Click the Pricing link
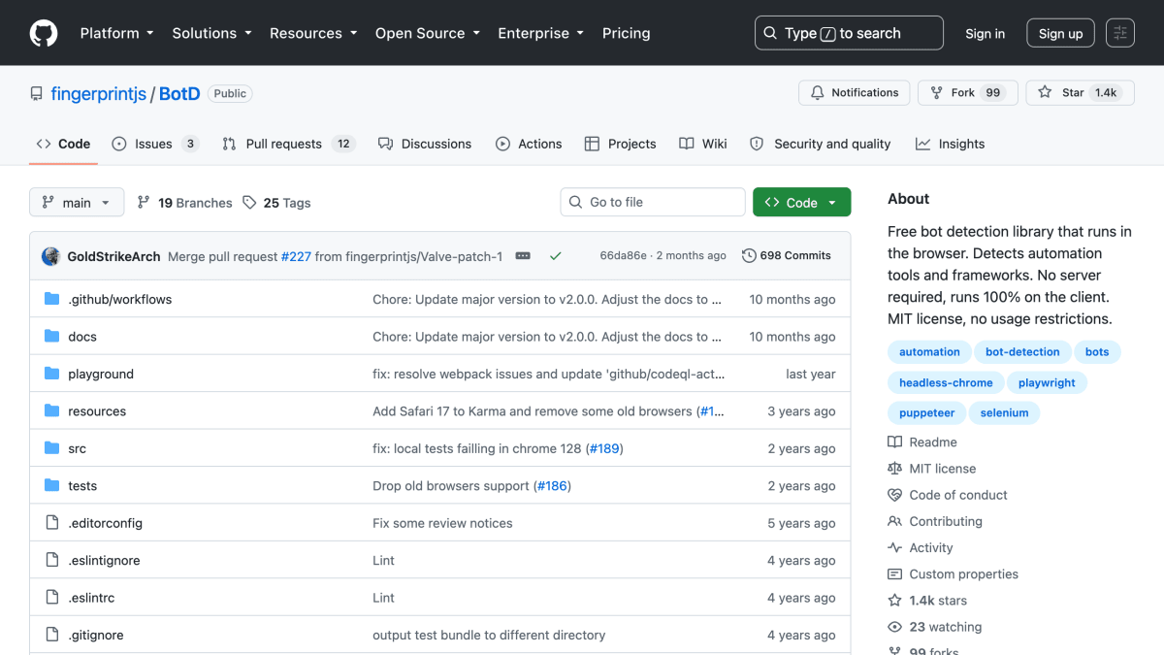Viewport: 1164px width, 655px height. point(626,33)
